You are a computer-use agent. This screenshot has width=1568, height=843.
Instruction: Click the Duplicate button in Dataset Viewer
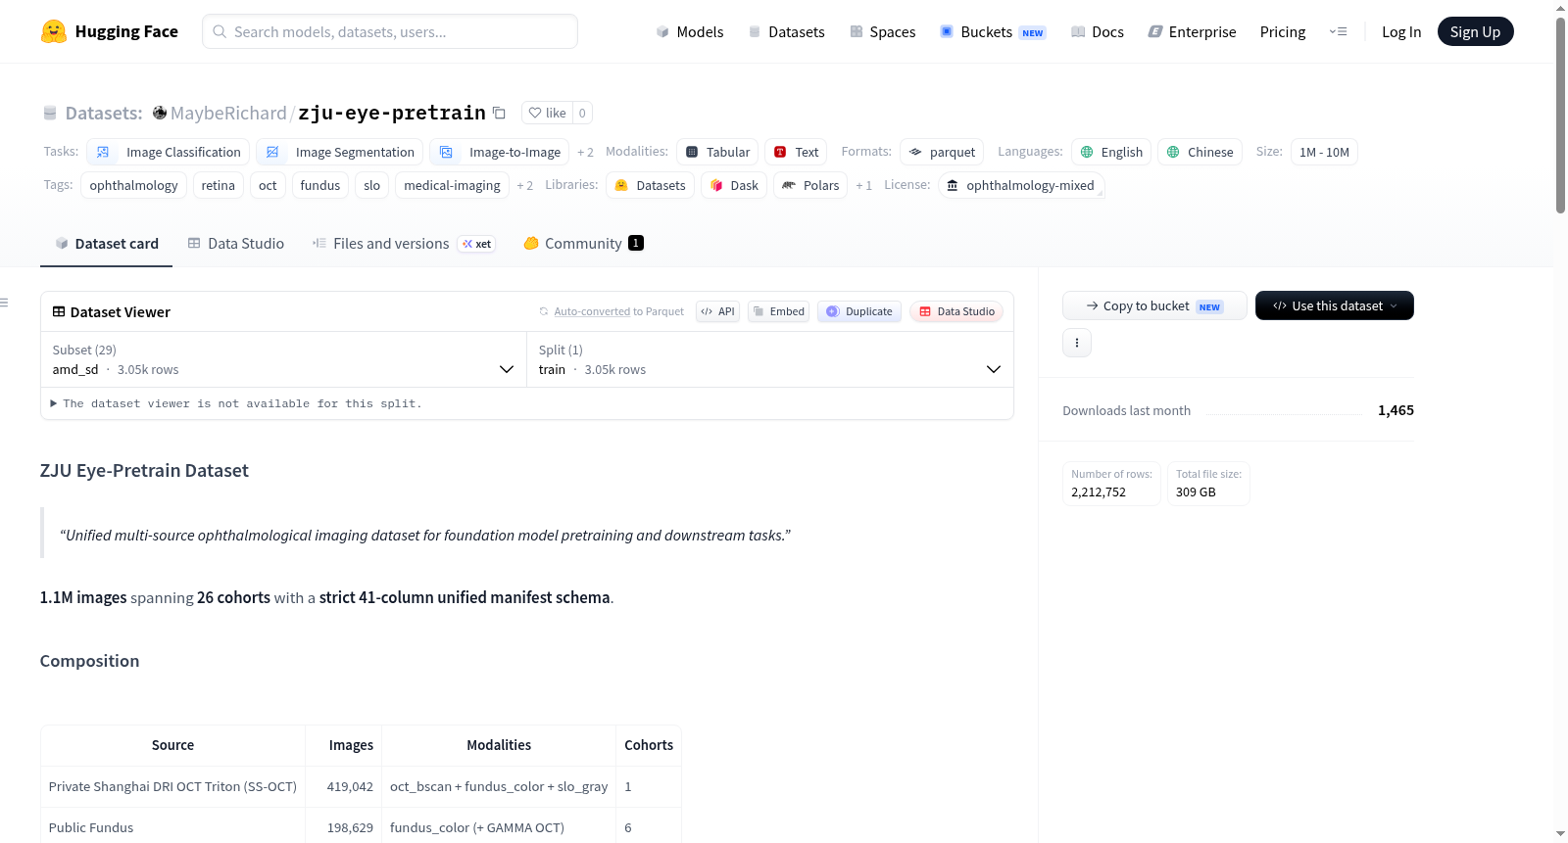[859, 311]
